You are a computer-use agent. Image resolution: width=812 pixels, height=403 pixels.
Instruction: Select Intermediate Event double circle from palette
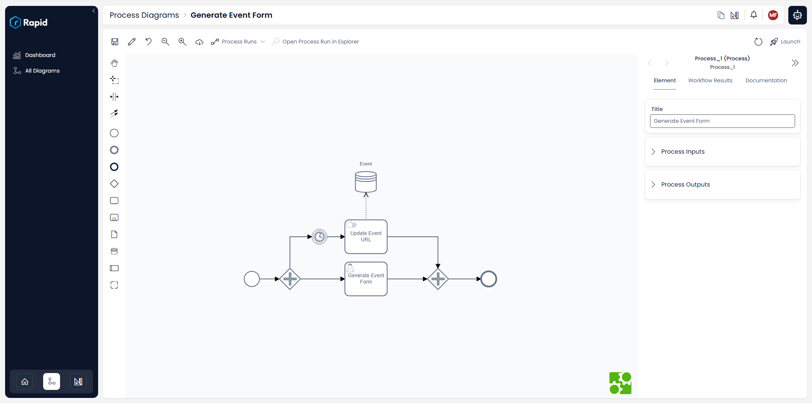coord(114,150)
